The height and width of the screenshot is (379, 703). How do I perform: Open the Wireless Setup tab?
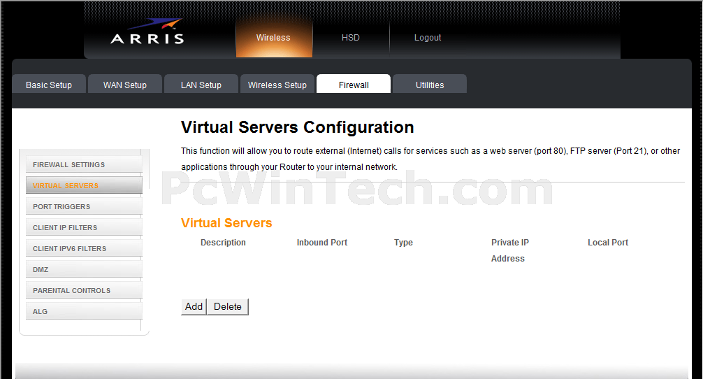[x=277, y=85]
